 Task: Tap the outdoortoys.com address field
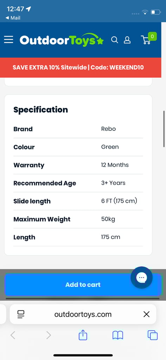pos(83,314)
